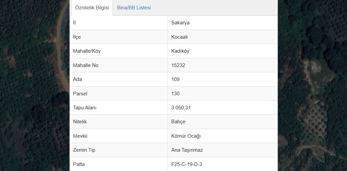Image resolution: width=347 pixels, height=171 pixels.
Task: Click the Tapu Alanı label cell
Action: [x=119, y=108]
